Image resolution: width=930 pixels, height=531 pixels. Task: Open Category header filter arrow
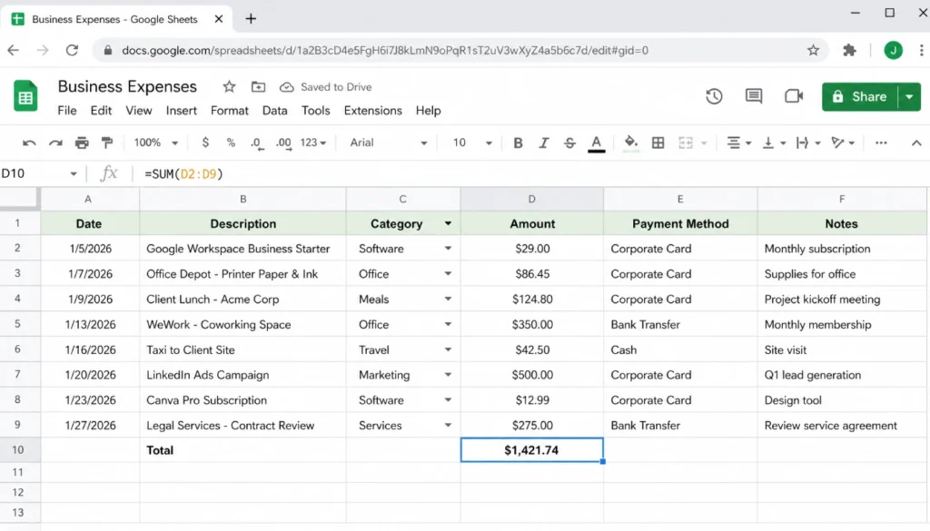pos(448,223)
